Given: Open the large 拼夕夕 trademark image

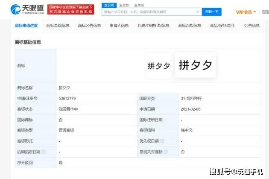Looking at the screenshot, I should point(196,65).
